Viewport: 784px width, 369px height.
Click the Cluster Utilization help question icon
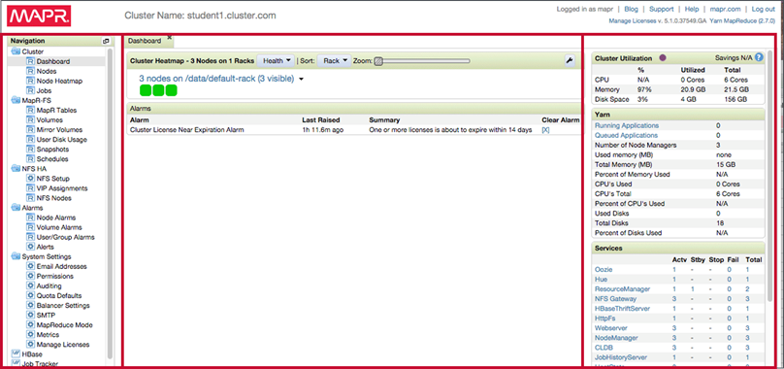point(759,57)
